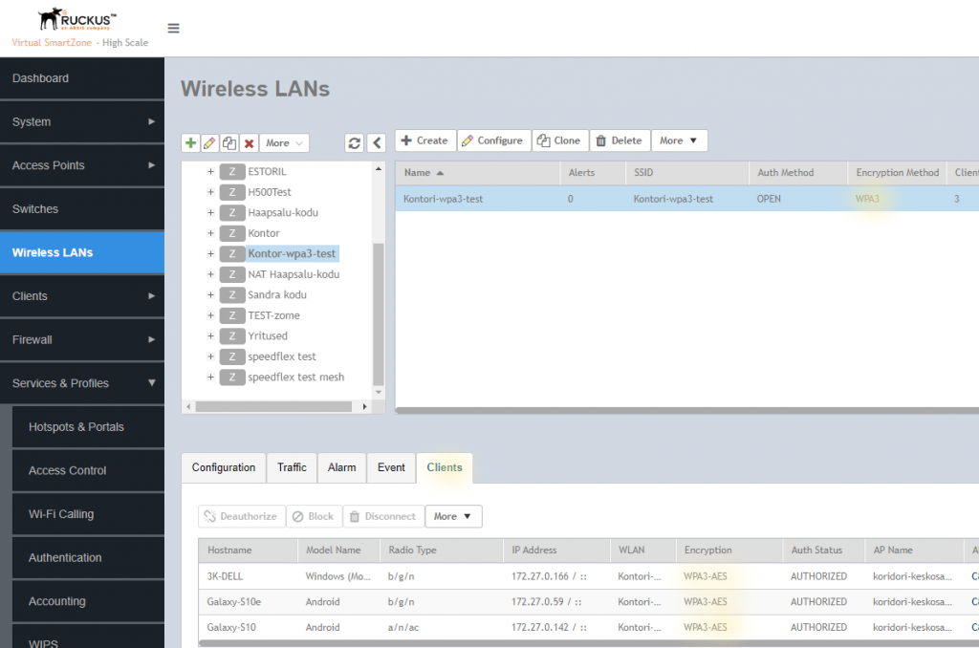Switch to the Configuration tab
Viewport: 979px width, 648px height.
coord(224,467)
